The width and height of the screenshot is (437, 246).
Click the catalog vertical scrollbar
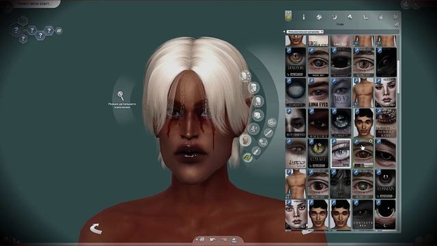pyautogui.click(x=398, y=77)
